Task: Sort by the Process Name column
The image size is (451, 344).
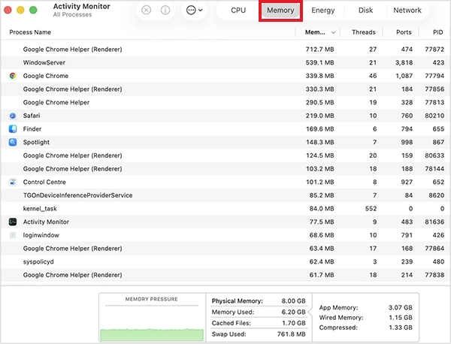Action: click(x=30, y=32)
